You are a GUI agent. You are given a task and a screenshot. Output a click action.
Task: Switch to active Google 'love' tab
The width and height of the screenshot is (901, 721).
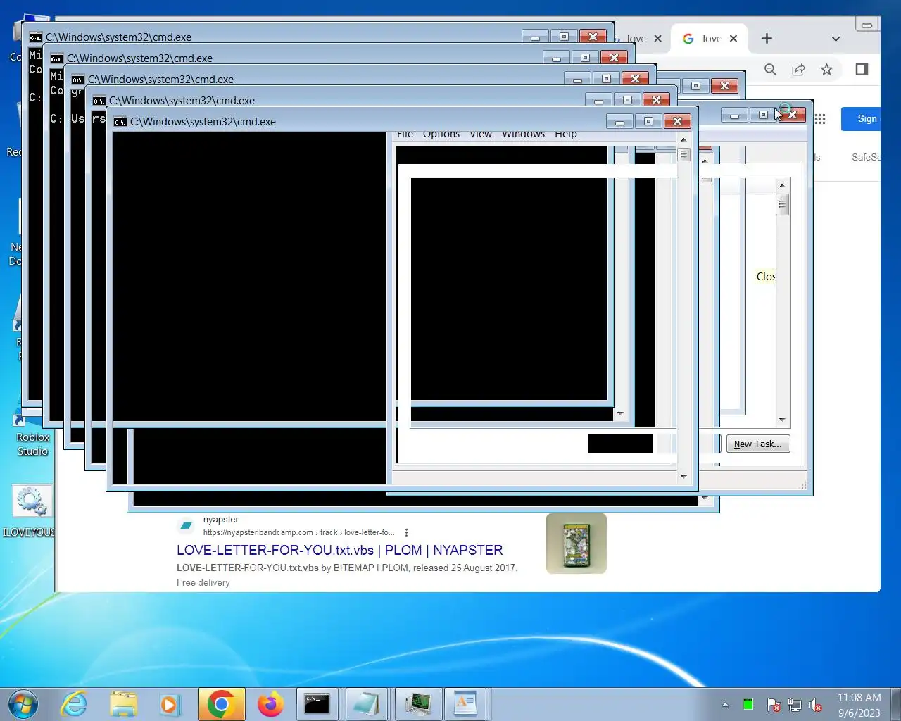709,39
